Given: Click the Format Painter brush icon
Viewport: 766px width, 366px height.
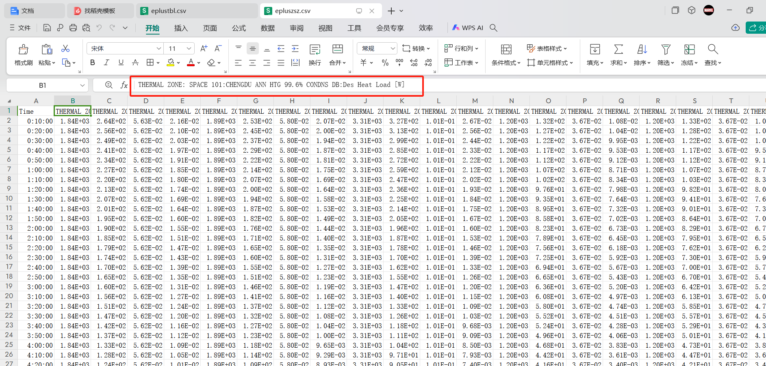Looking at the screenshot, I should point(24,50).
